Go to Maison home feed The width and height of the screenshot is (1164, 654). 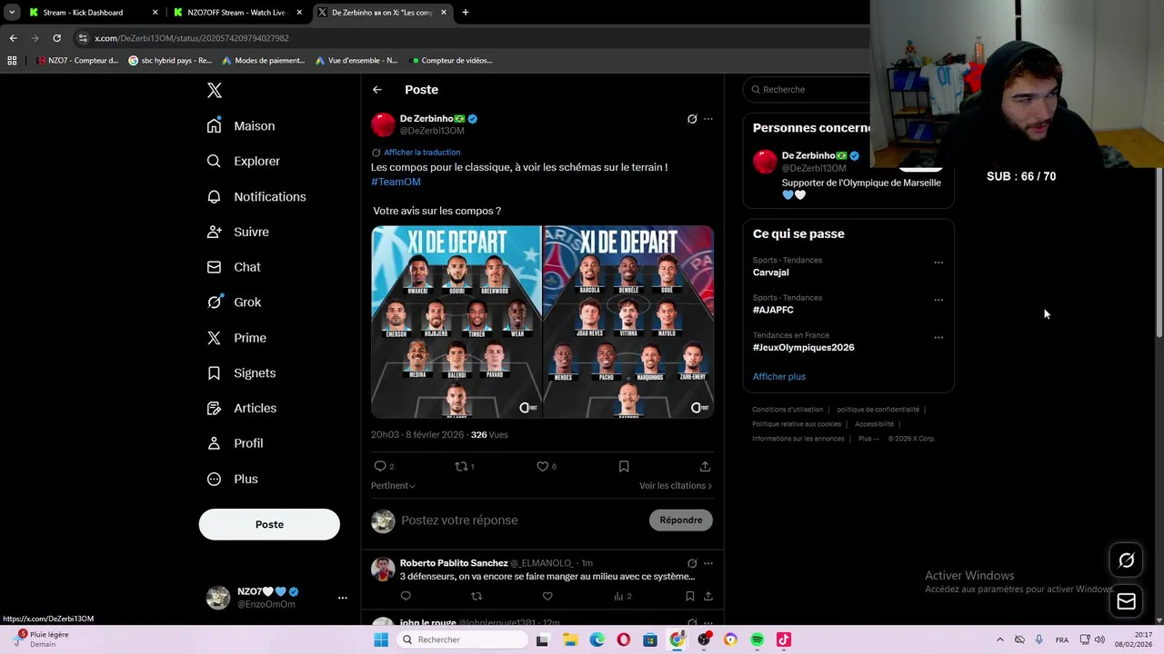click(241, 126)
